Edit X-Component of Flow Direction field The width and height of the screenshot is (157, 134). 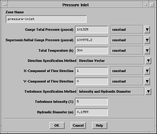pyautogui.click(x=91, y=71)
